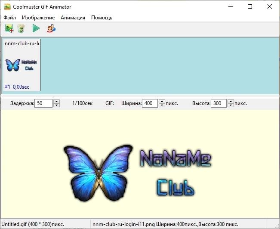This screenshot has width=280, height=229.
Task: Click the Coolmuster app icon in title bar
Action: pyautogui.click(x=7, y=7)
